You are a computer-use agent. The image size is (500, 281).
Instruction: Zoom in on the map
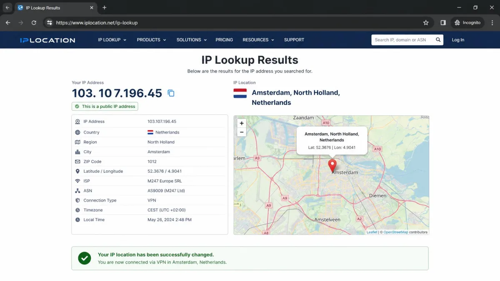242,123
